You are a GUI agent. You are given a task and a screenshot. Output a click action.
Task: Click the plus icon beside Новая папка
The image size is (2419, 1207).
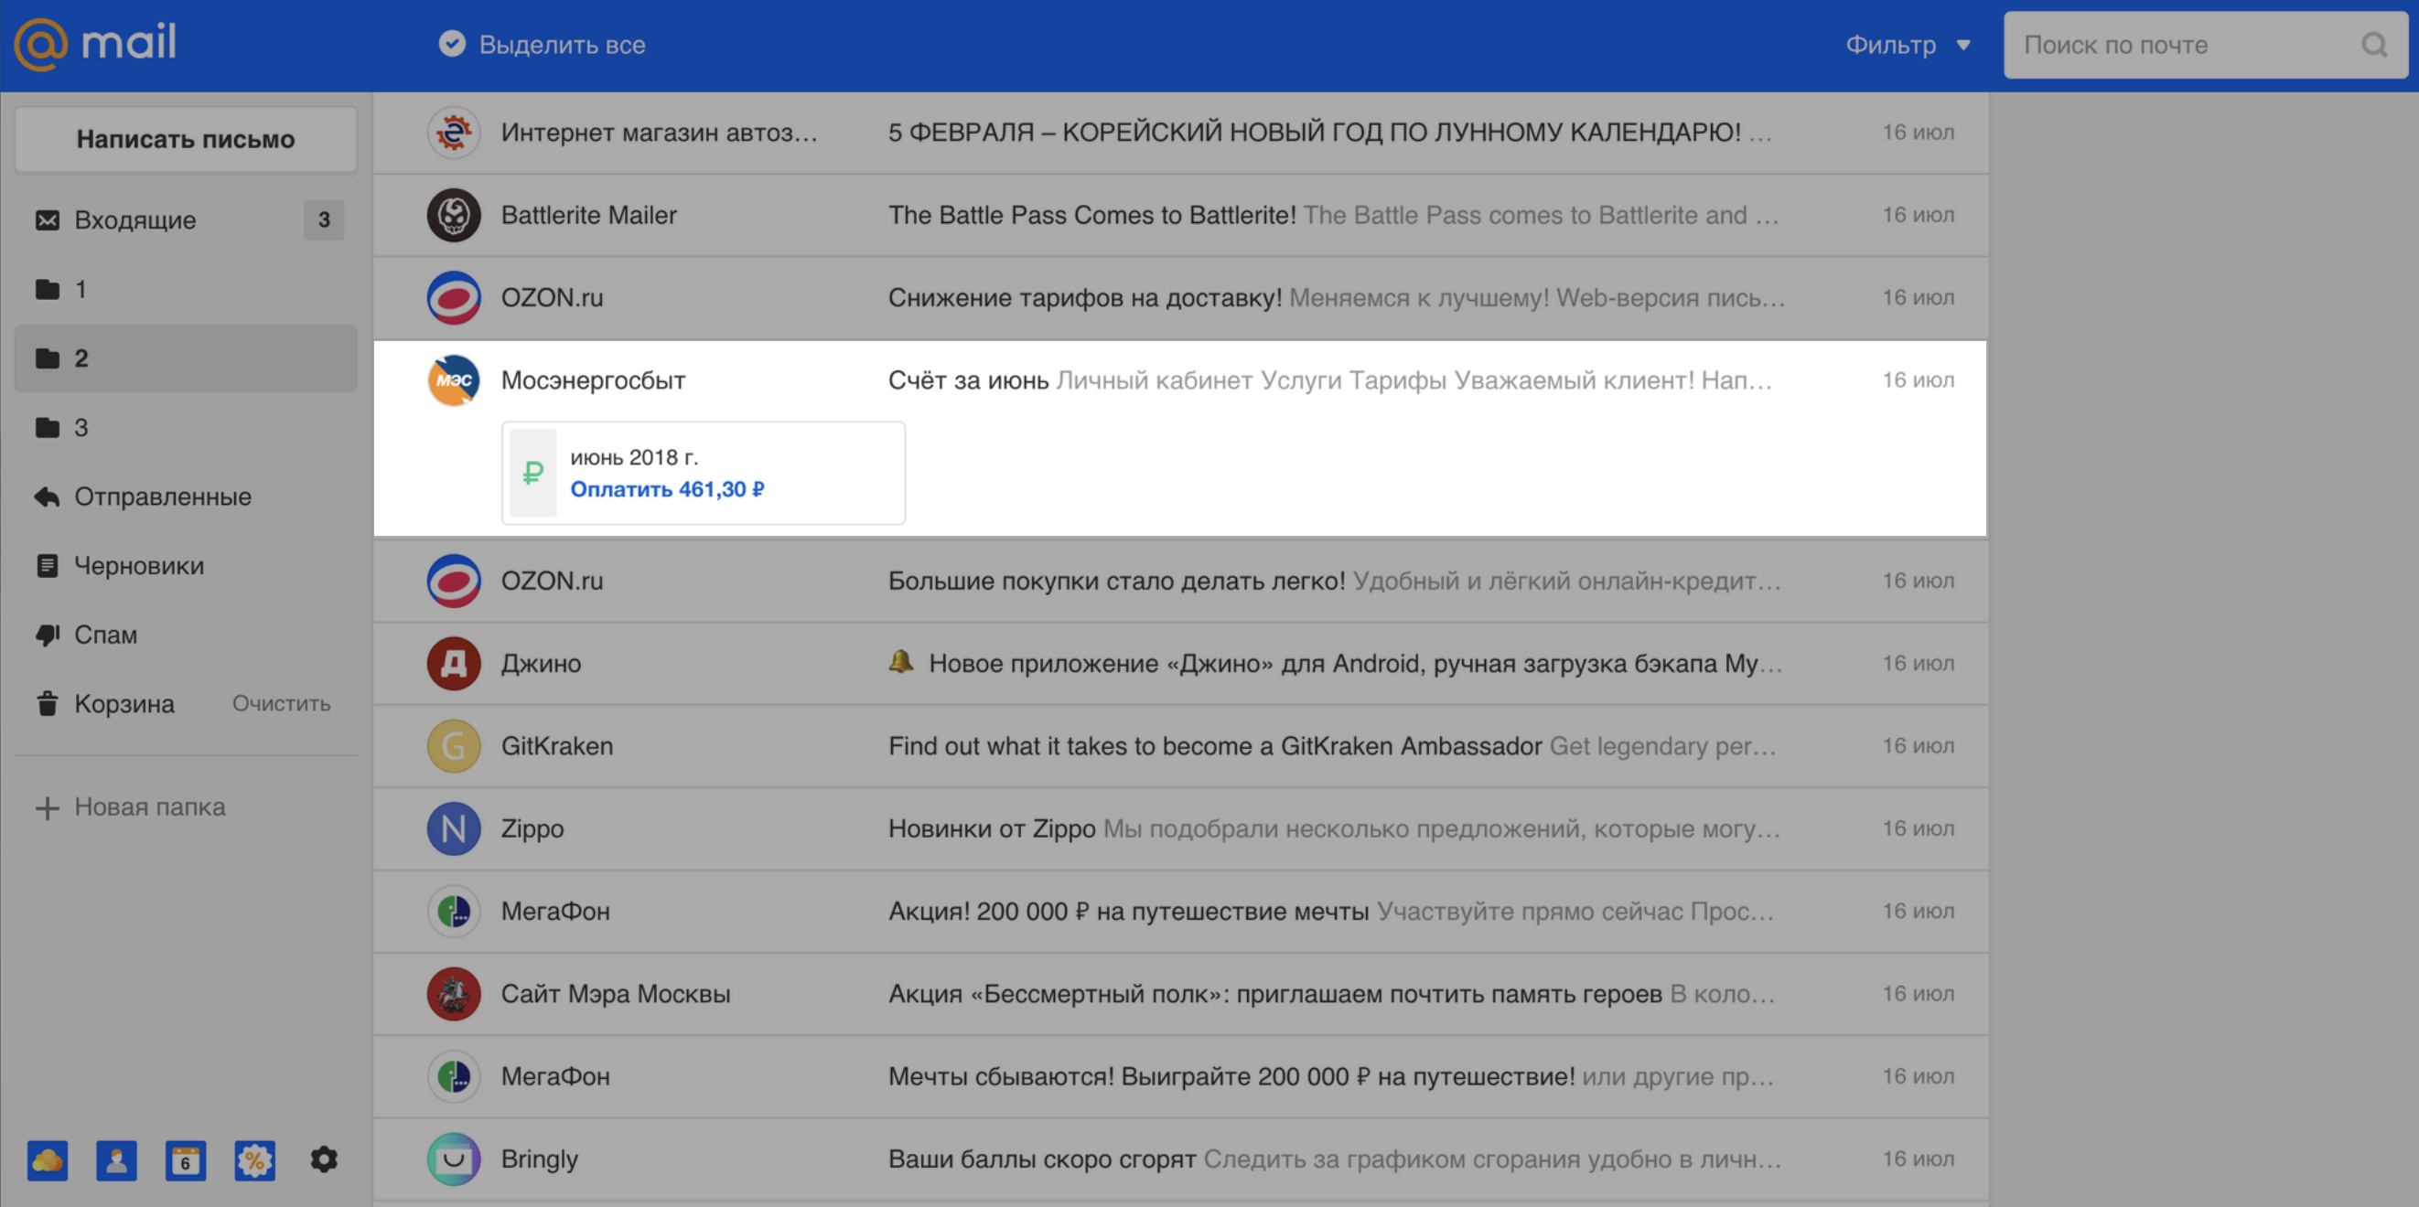pyautogui.click(x=47, y=808)
